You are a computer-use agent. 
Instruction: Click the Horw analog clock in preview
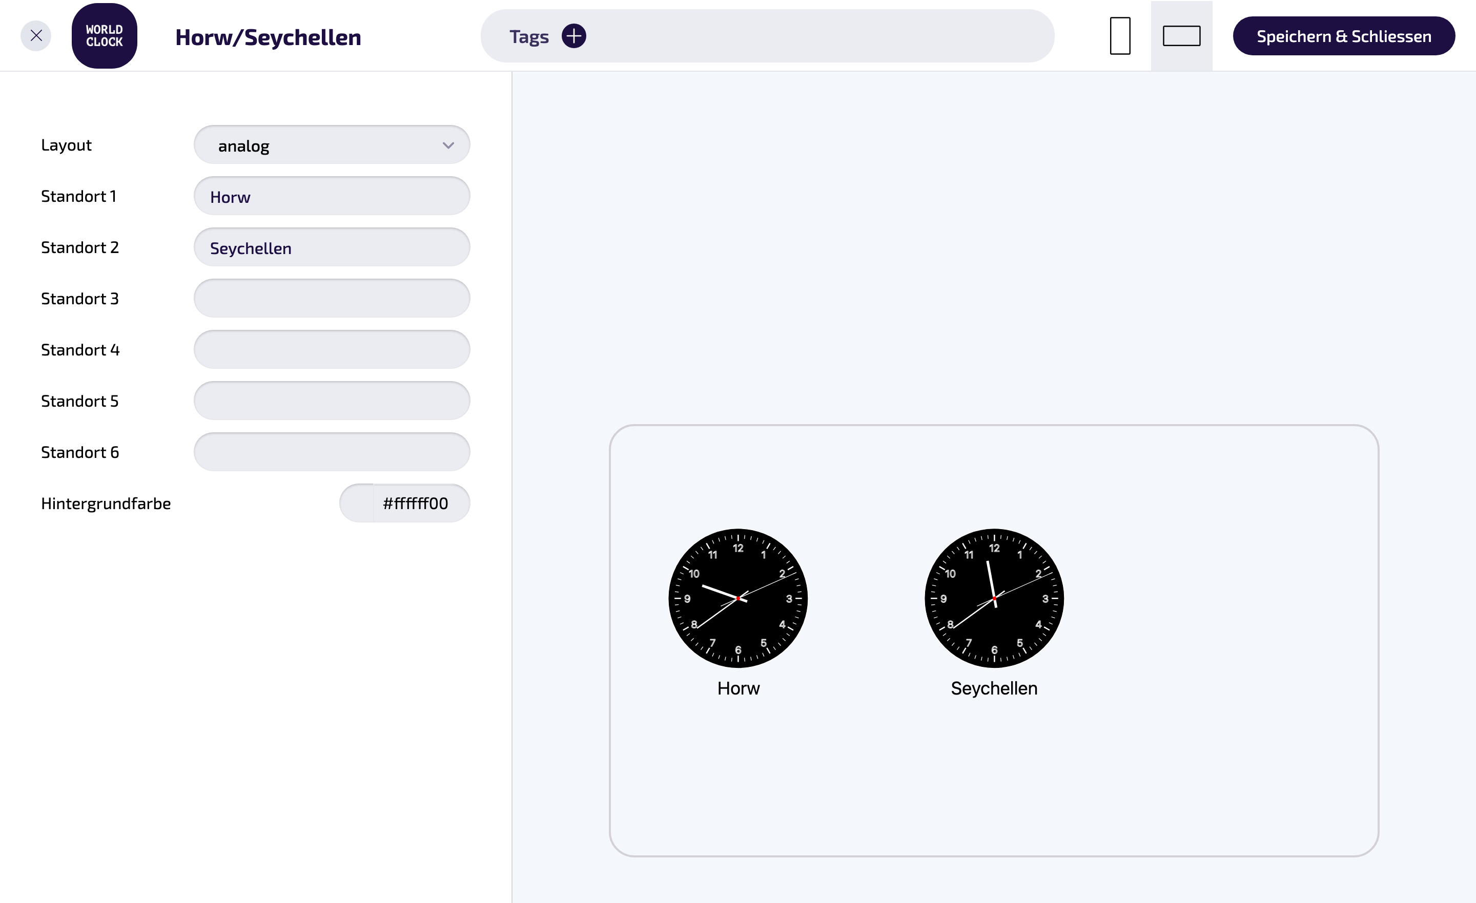[738, 598]
